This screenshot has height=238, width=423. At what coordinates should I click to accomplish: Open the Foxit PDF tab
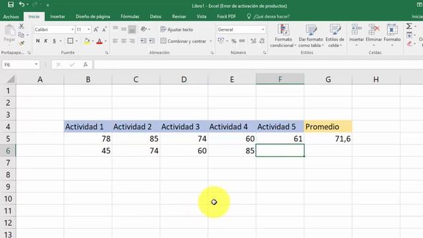[226, 17]
